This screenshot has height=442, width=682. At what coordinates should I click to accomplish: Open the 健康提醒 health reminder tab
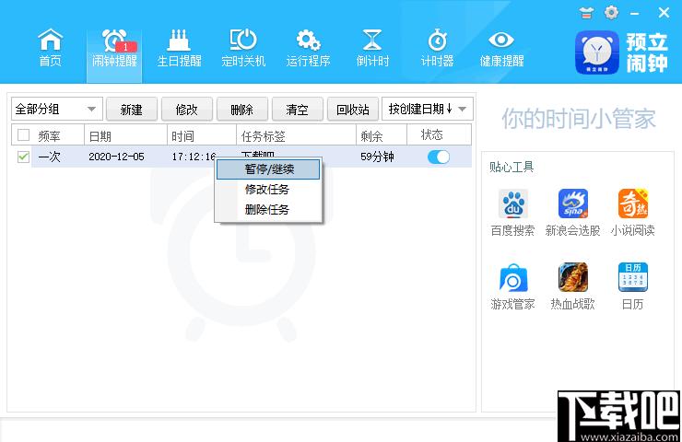tap(501, 48)
